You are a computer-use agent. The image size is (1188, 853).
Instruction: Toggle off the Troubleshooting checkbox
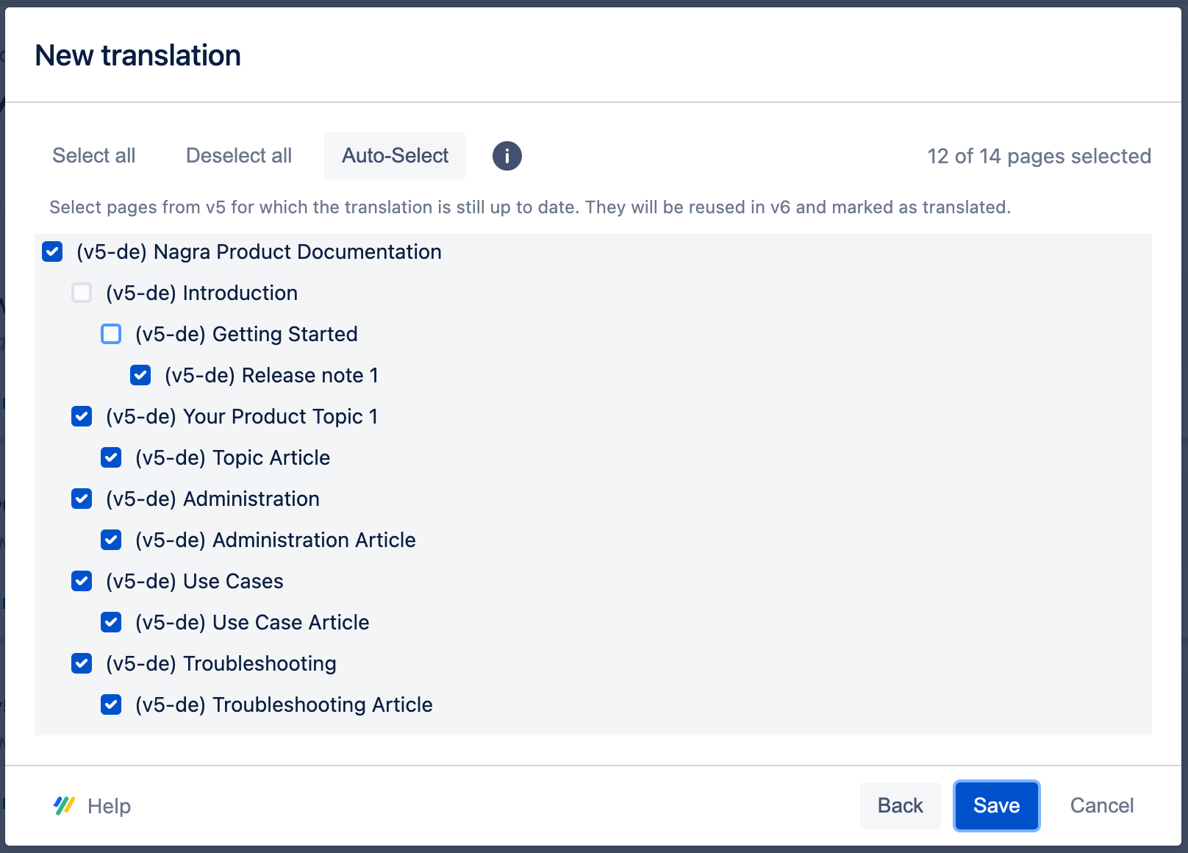pyautogui.click(x=82, y=663)
